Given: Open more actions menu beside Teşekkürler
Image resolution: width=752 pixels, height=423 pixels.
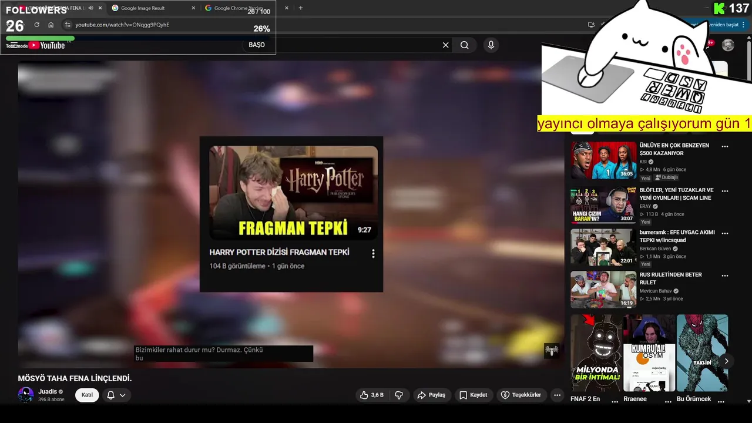Looking at the screenshot, I should [558, 395].
